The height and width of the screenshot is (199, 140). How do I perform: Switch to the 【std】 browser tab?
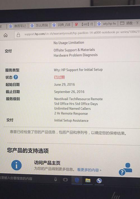[84, 24]
